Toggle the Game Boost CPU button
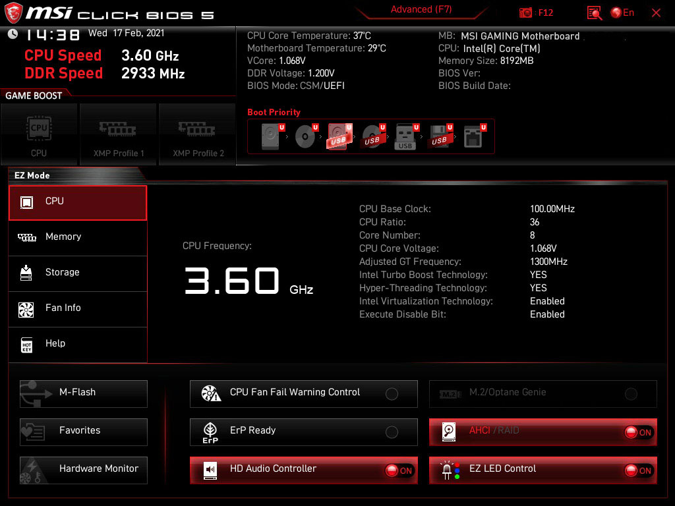 click(39, 134)
